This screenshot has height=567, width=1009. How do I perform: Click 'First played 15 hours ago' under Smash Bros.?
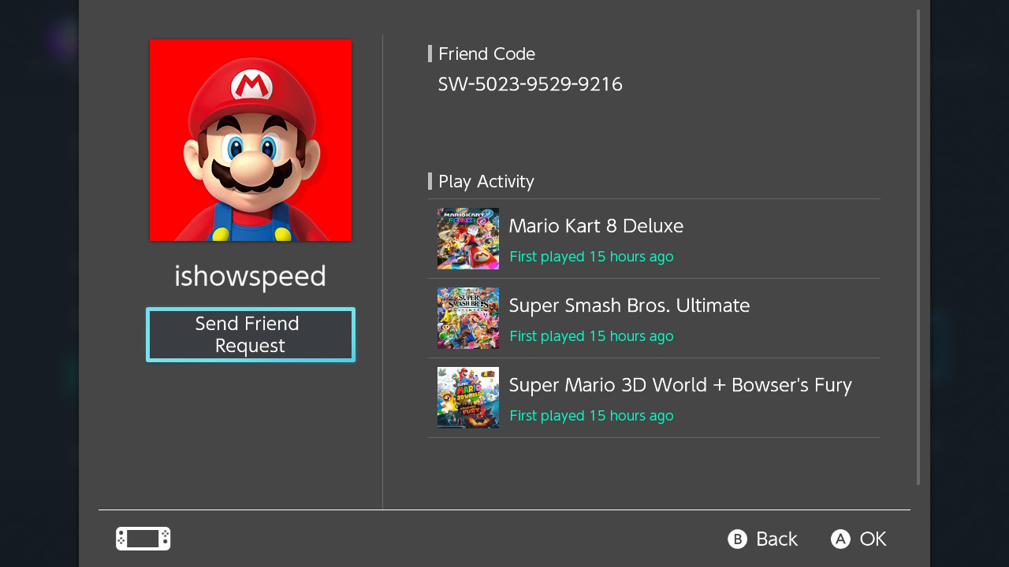click(x=591, y=336)
